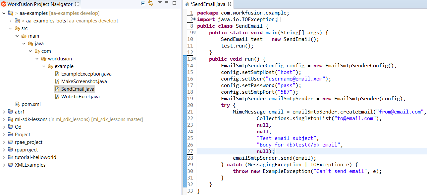Click the workfusion folder icon
The height and width of the screenshot is (195, 427).
(x=44, y=59)
